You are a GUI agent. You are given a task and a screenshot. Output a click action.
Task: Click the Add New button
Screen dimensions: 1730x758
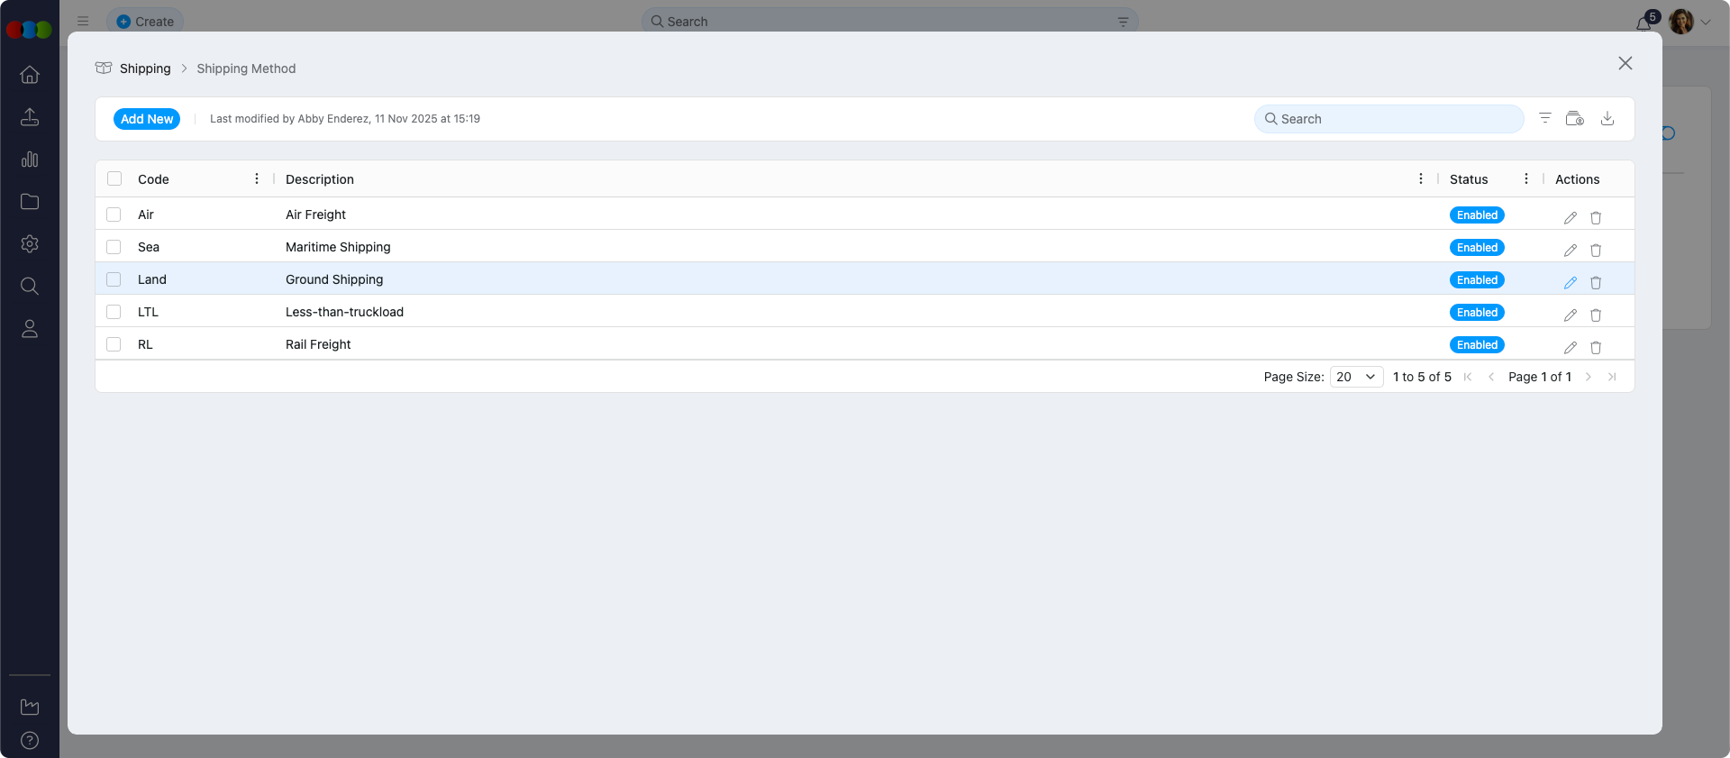pos(147,119)
